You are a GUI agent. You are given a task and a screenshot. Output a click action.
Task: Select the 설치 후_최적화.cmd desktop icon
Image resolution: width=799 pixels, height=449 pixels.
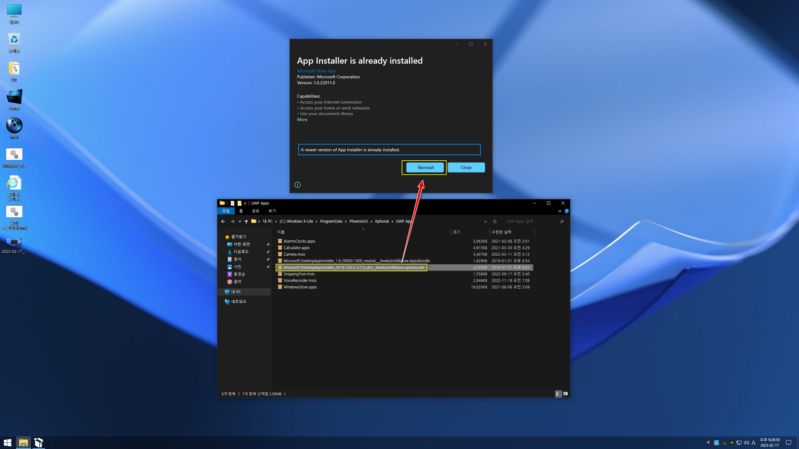point(14,217)
